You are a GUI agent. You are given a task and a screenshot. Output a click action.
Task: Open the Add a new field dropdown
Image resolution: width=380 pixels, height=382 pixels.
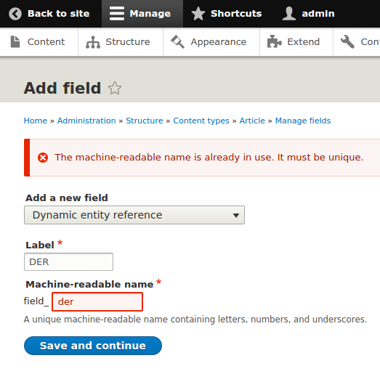point(134,215)
